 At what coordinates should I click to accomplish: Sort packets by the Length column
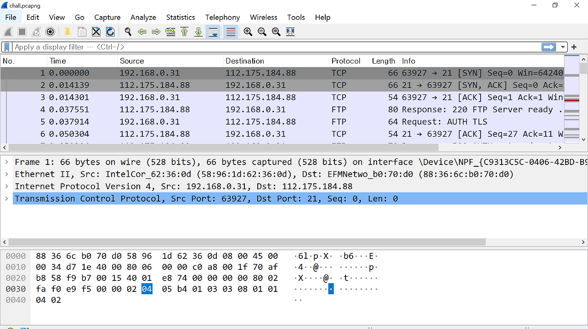pos(385,61)
